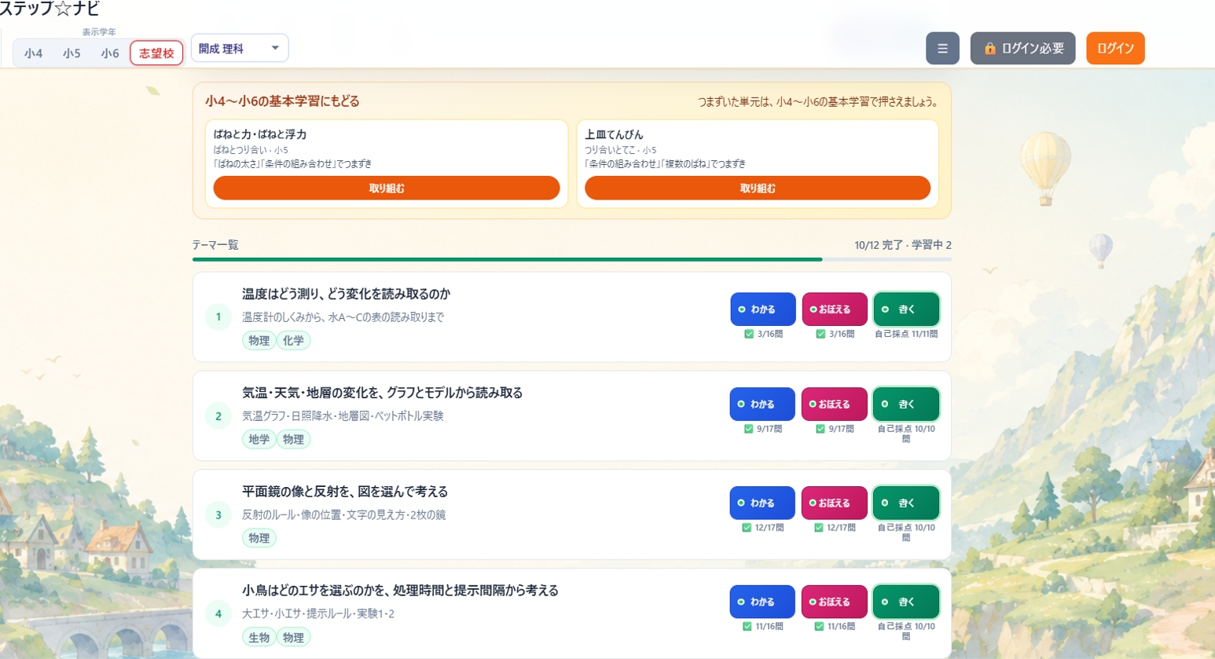Click the 表示学年 label
Viewport: 1215px width, 659px height.
(x=99, y=32)
